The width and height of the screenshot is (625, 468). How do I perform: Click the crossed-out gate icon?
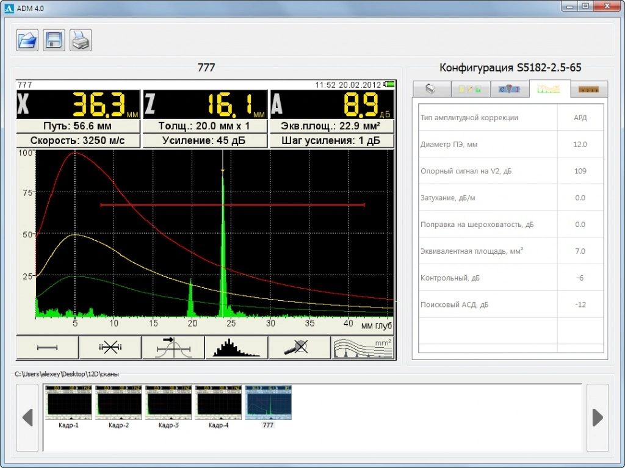110,347
